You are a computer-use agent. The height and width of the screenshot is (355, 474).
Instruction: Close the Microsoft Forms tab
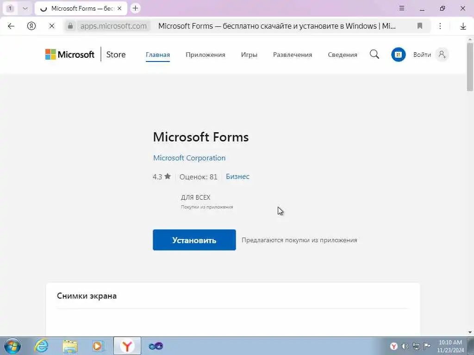119,8
